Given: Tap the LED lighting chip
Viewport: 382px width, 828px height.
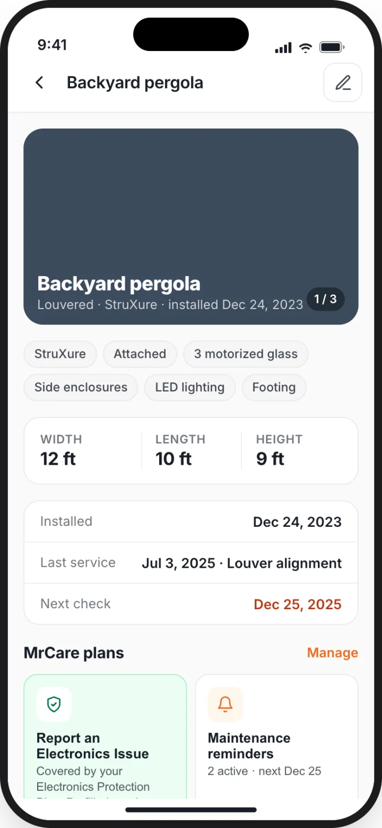Looking at the screenshot, I should tap(190, 388).
